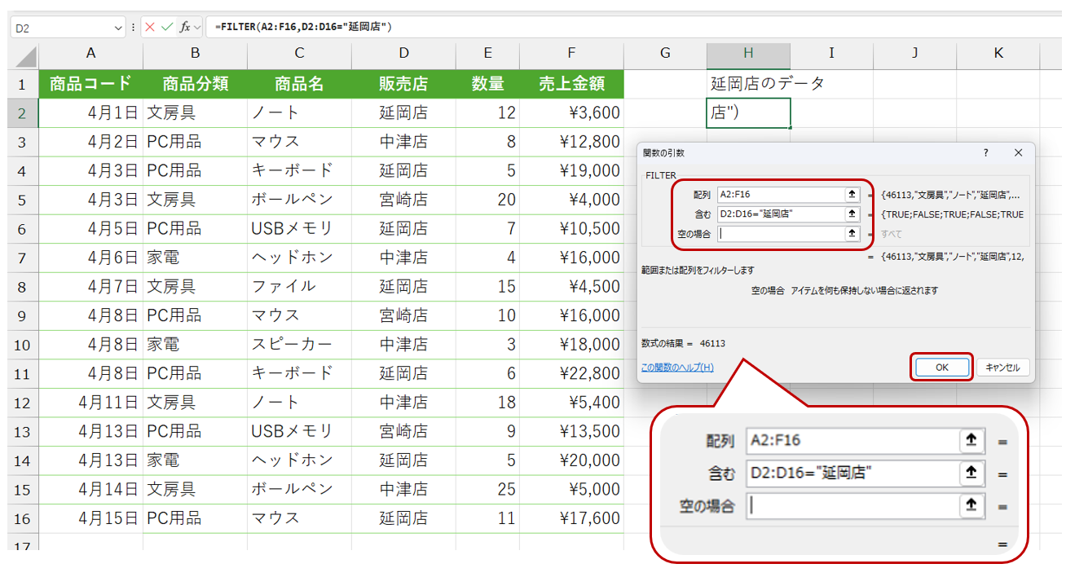The image size is (1066, 577).
Task: Select the ¥3,600 sales cell
Action: 571,112
